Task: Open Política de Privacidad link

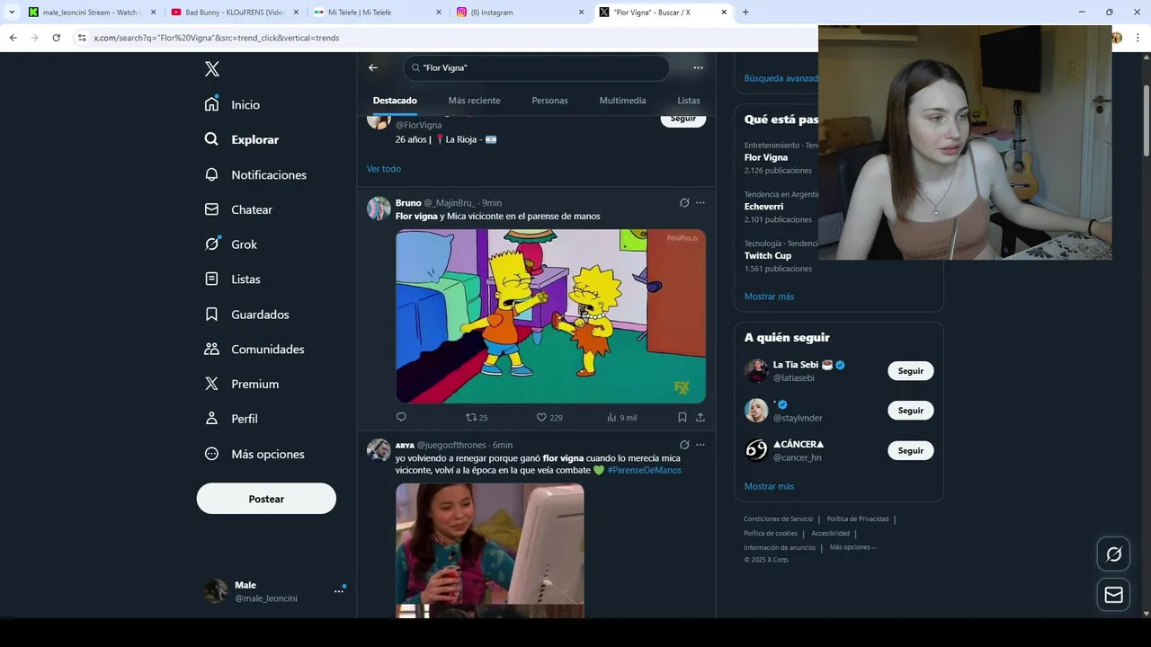Action: [x=858, y=518]
